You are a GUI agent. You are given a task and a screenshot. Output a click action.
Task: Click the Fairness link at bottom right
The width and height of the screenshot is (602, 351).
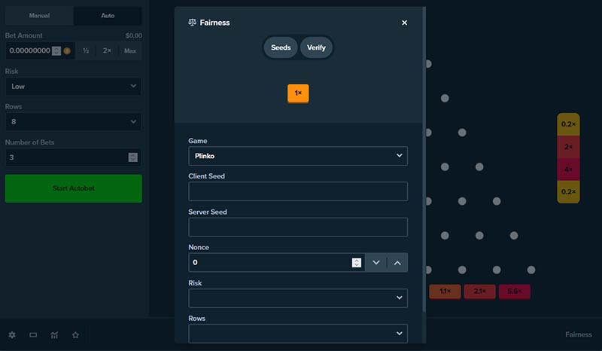pos(578,334)
